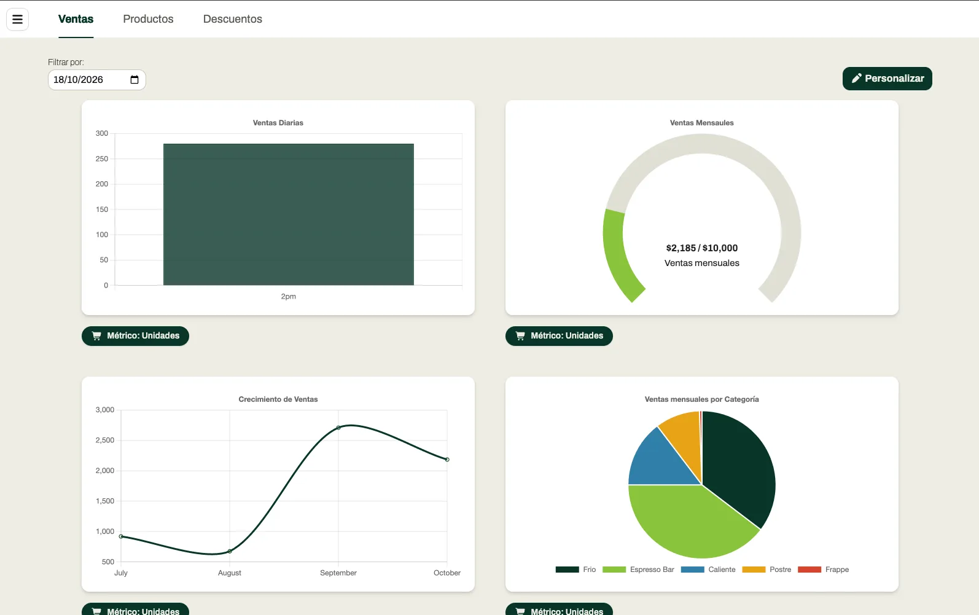Toggle the Espresso Bar legend swatch

coord(614,570)
